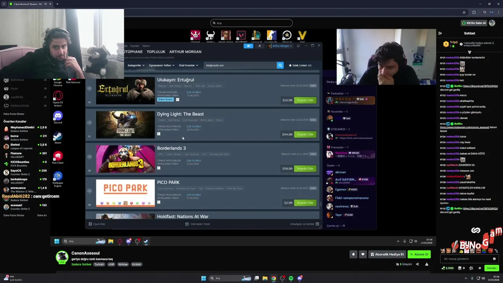Click the notification bell under the stream

353,254
